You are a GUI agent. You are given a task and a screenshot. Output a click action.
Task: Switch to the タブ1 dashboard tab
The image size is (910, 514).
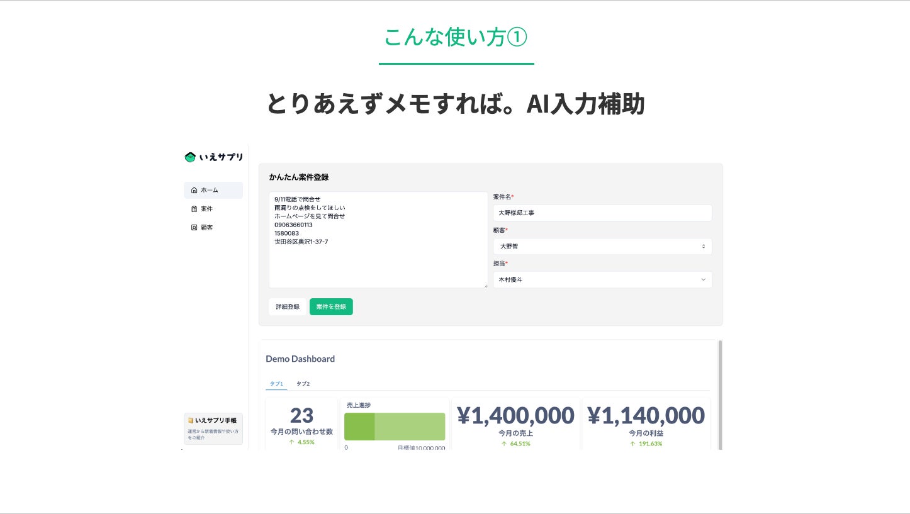276,384
